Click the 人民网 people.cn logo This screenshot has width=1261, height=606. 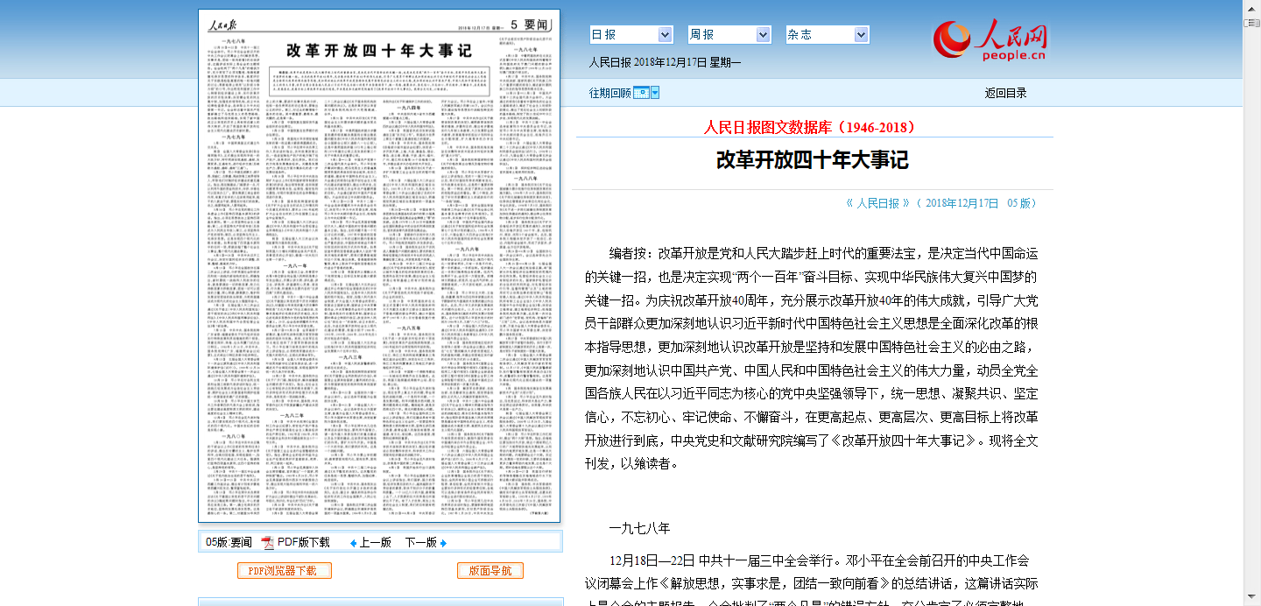point(990,40)
